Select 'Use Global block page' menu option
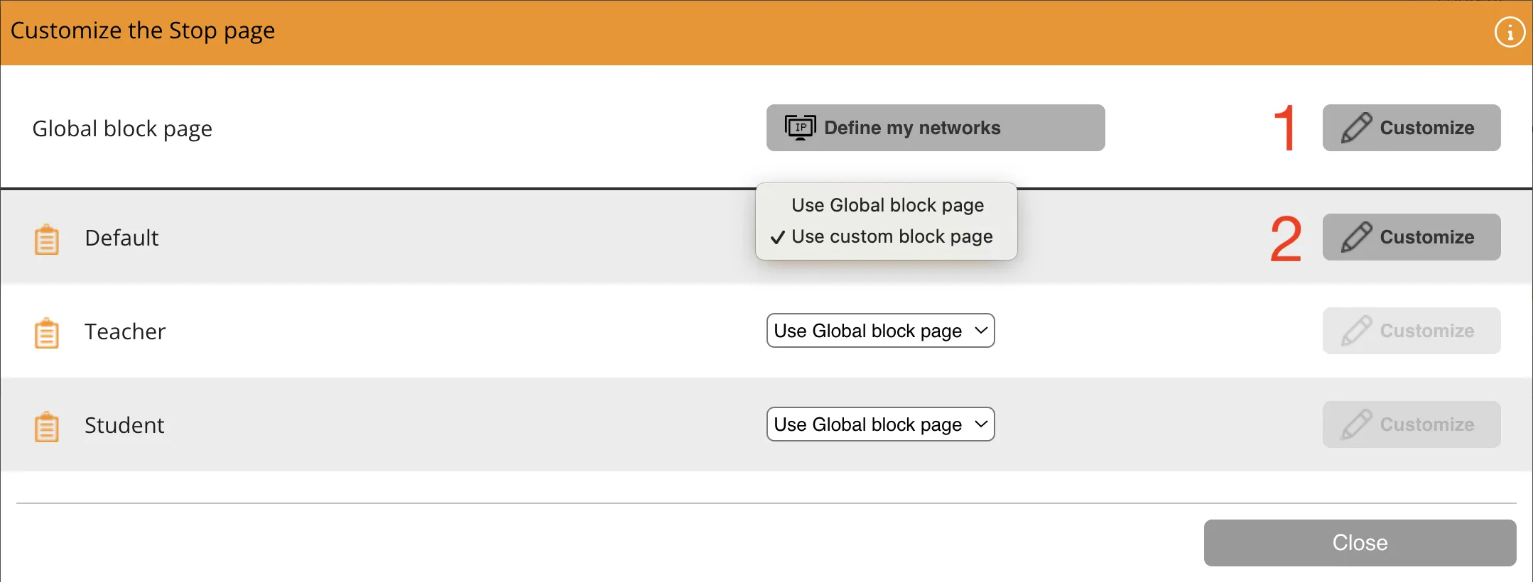Viewport: 1533px width, 582px height. (887, 205)
